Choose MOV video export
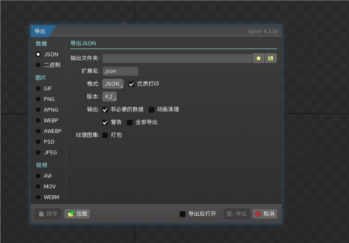Screen dimensions: 349x243 pos(38,186)
